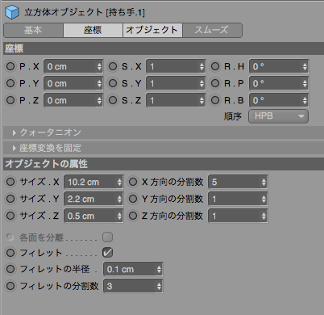Toggle the フィレットの分割数 keyframe circle
The width and height of the screenshot is (324, 315).
click(10, 286)
